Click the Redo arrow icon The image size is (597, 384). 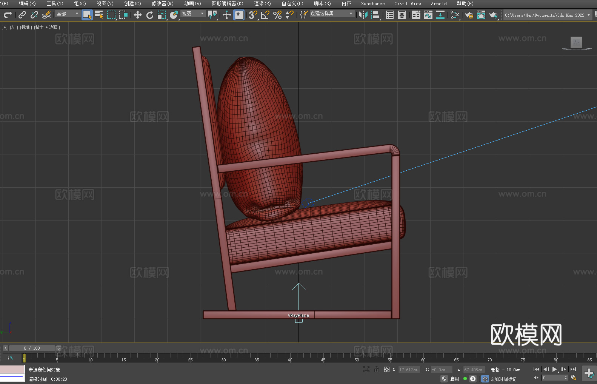click(8, 15)
